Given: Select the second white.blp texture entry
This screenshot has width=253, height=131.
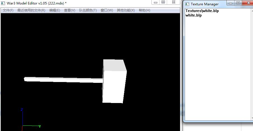Looking at the screenshot, I should [194, 15].
